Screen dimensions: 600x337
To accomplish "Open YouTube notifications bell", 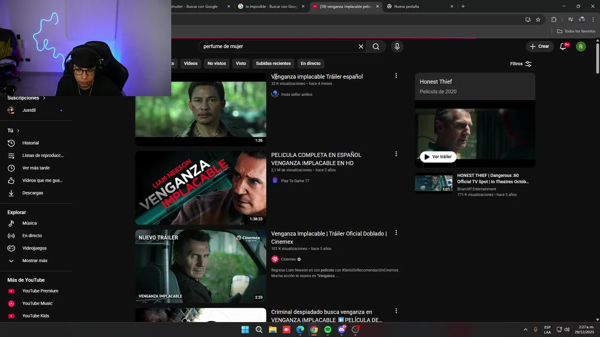I will point(563,46).
